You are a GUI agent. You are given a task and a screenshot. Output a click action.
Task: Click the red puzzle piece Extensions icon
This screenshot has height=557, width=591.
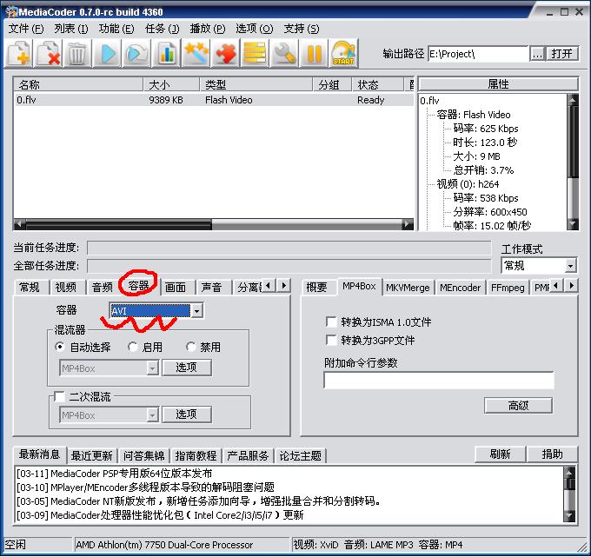tap(225, 54)
